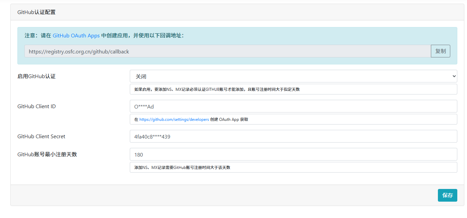Click the 复制 button next to the callback URL

pos(441,51)
